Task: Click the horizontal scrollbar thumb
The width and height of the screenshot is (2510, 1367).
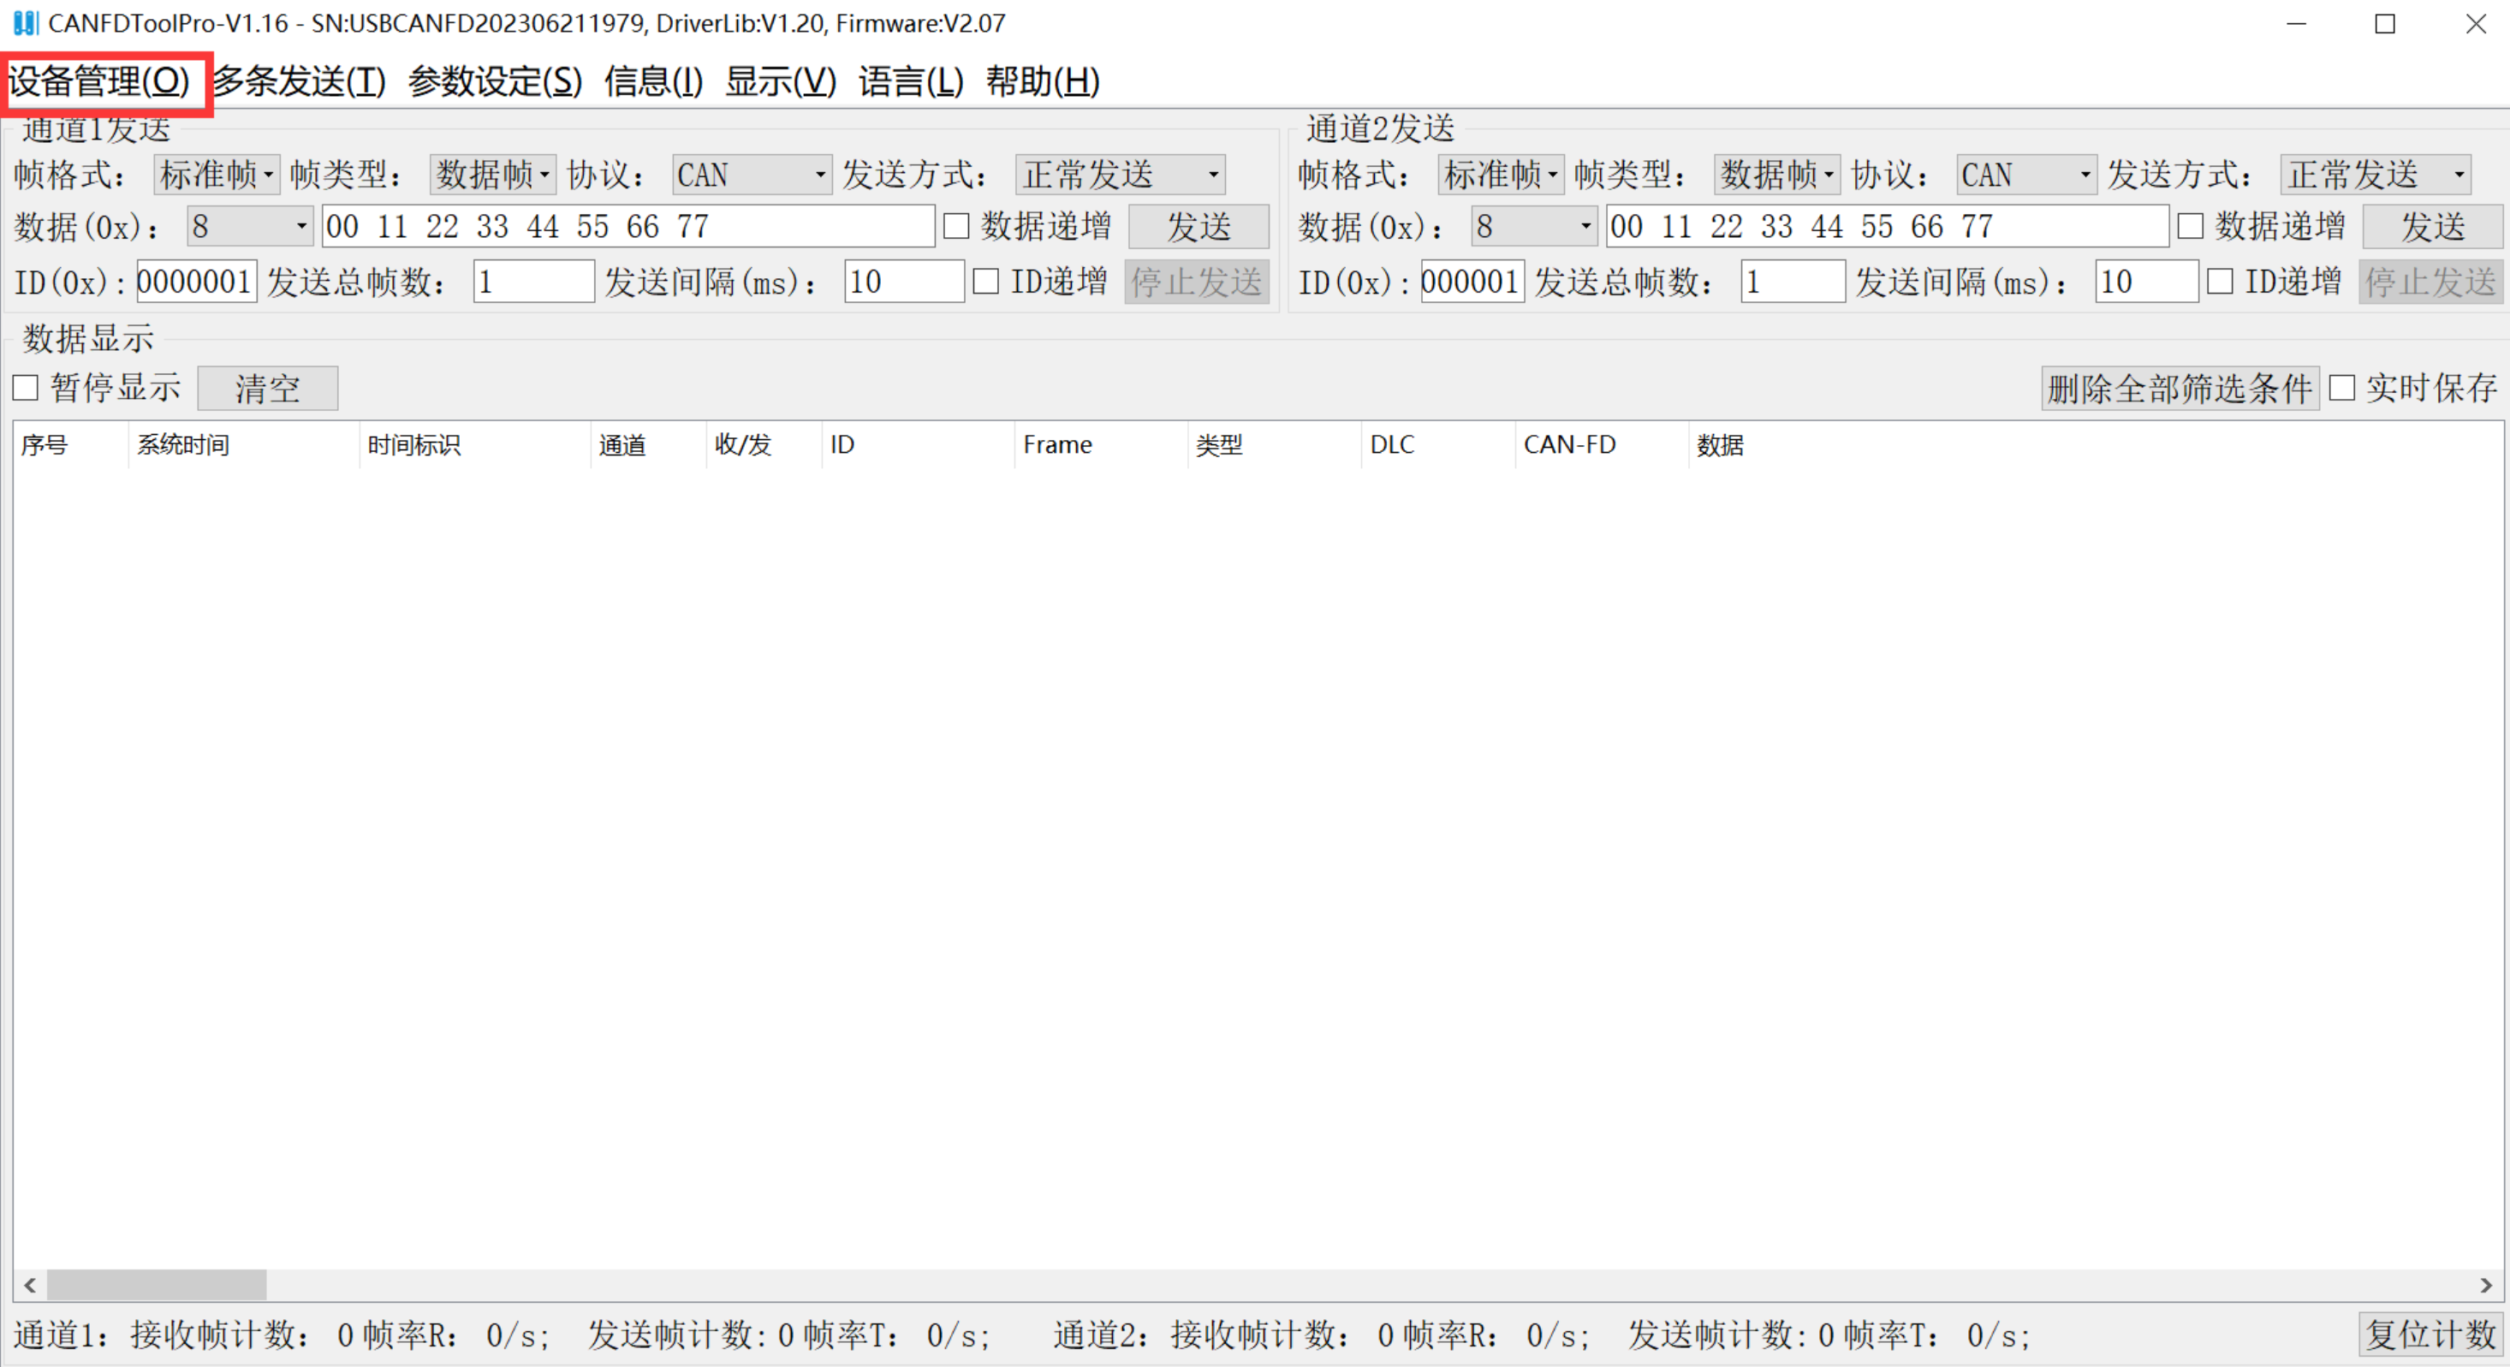Action: (156, 1285)
